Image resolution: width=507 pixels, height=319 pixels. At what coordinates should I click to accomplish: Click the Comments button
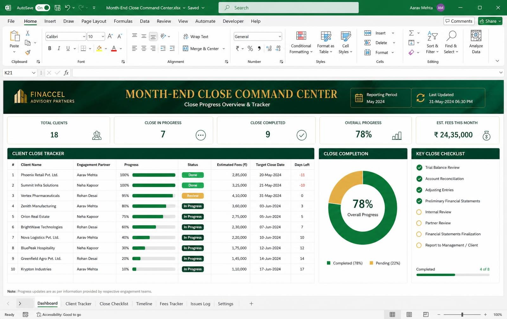pyautogui.click(x=459, y=21)
